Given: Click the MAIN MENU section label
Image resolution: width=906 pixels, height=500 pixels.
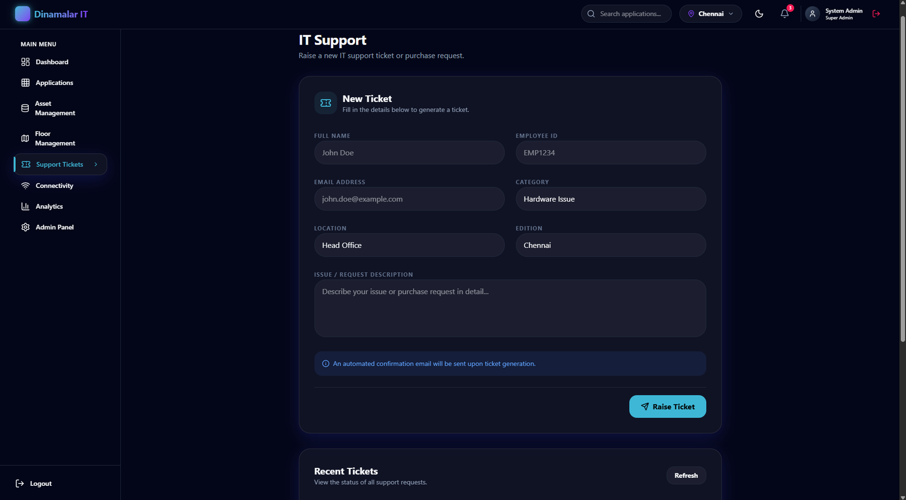Looking at the screenshot, I should click(39, 44).
